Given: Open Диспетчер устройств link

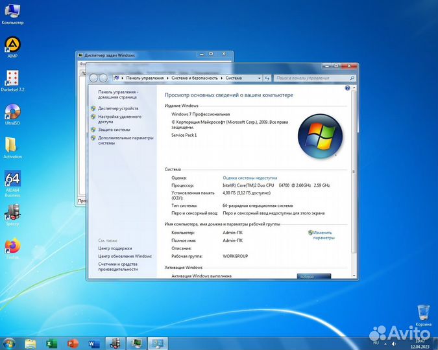Looking at the screenshot, I should [x=118, y=108].
